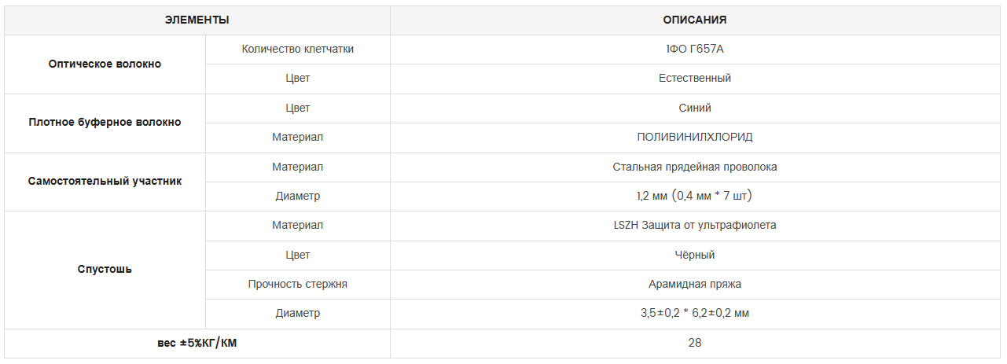The width and height of the screenshot is (1007, 364).
Task: Click the ОПИСАНИЯ column header
Action: coord(695,20)
